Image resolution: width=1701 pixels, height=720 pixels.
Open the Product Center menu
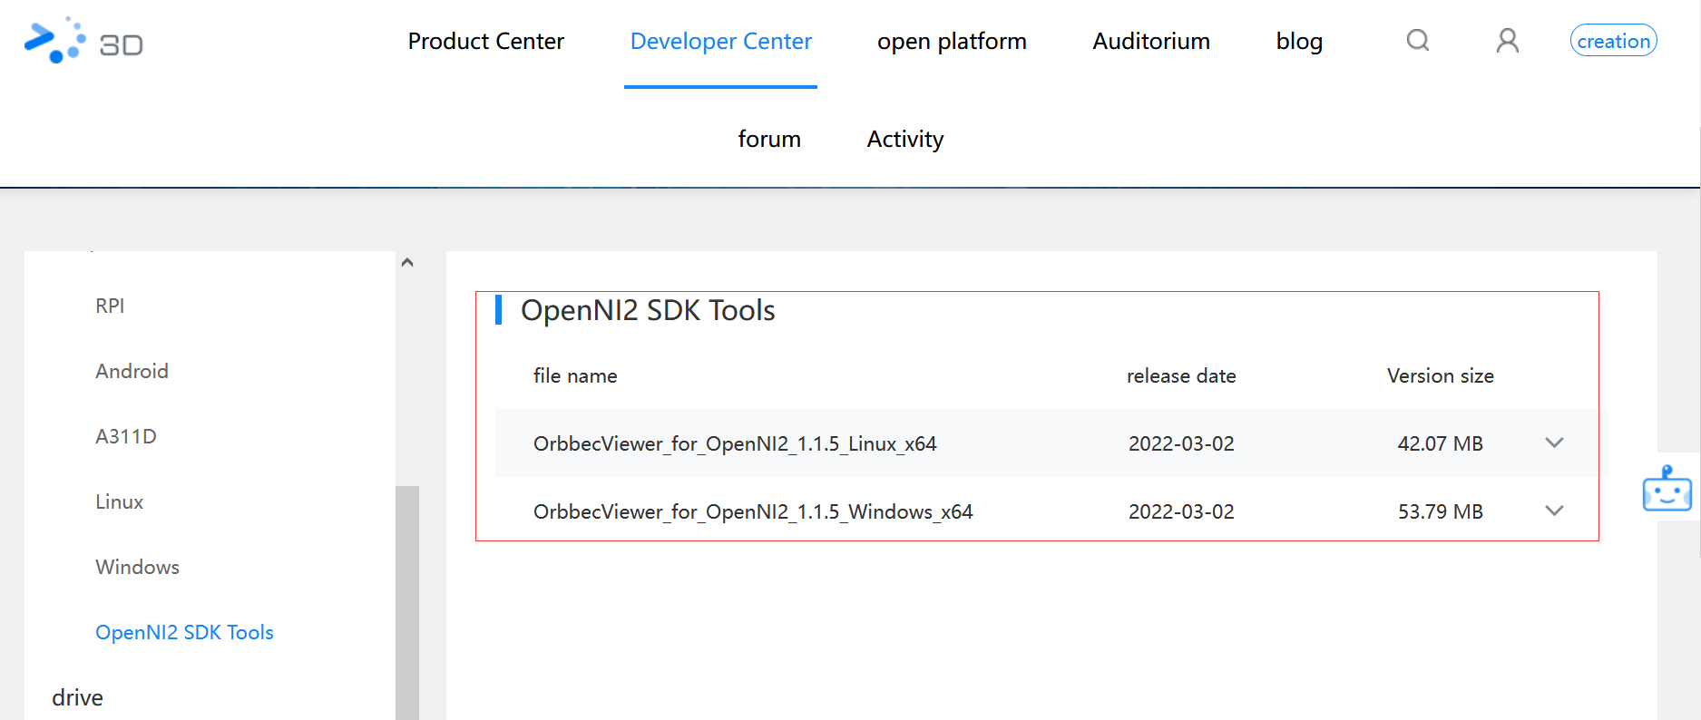pos(486,42)
